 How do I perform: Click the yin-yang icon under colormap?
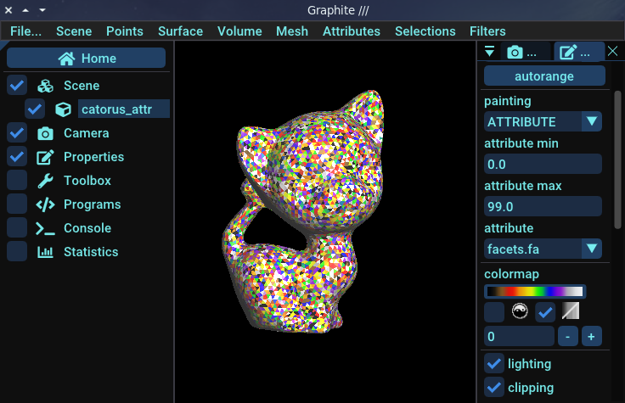(x=520, y=311)
